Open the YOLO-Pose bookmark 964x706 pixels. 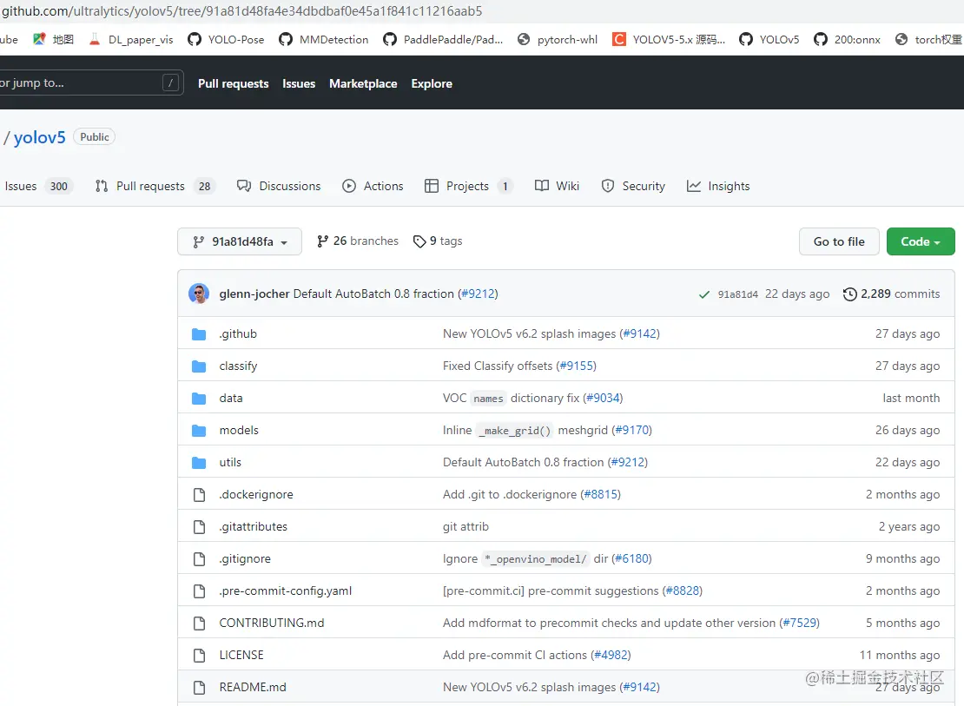tap(226, 39)
